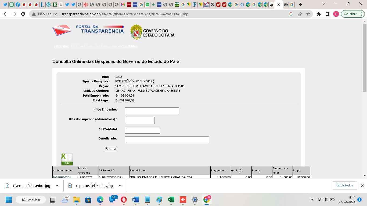Click the Exibir todos downloads button

click(345, 185)
